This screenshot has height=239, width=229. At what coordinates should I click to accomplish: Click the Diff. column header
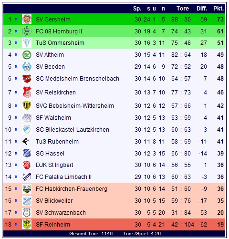click(202, 9)
